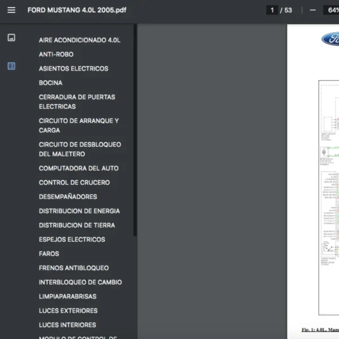This screenshot has height=339, width=339.
Task: Select LIMPIAPARABRISAS entry
Action: click(68, 297)
